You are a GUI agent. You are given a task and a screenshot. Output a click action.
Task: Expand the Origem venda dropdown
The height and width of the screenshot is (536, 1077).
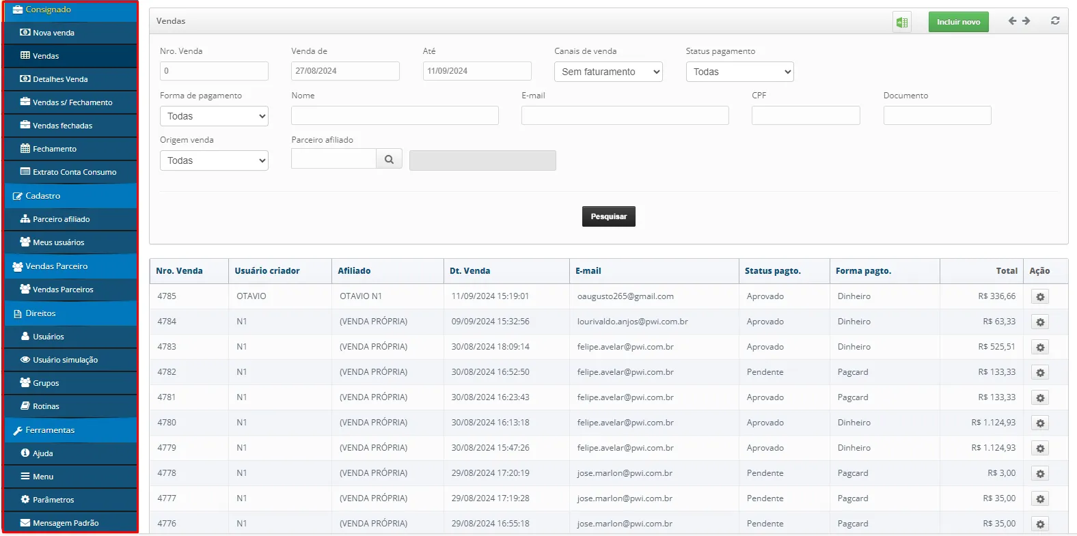click(x=214, y=160)
